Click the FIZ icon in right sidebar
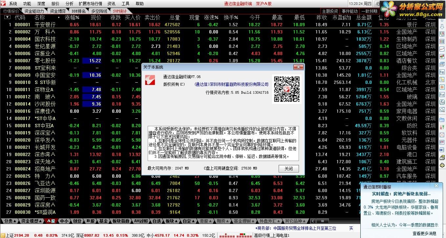The image size is (446, 238). tap(442, 94)
